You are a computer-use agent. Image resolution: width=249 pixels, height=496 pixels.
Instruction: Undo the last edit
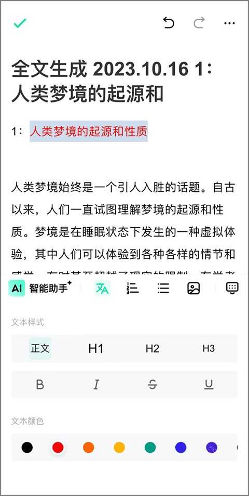(x=169, y=23)
